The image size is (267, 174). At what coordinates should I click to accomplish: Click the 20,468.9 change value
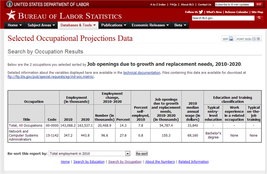(105, 126)
